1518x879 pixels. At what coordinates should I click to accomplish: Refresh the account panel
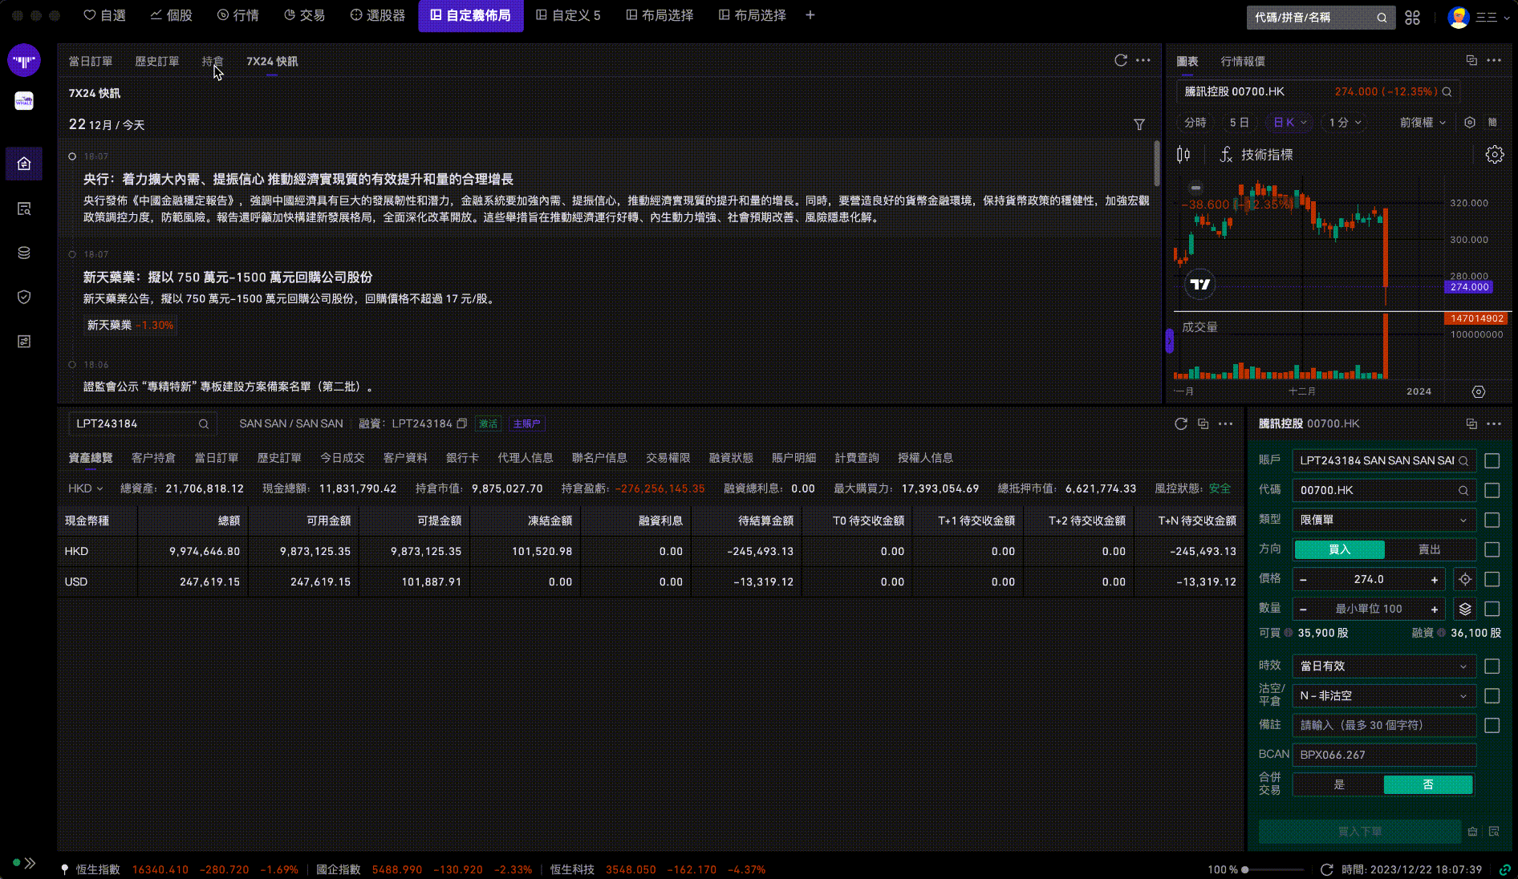(x=1181, y=423)
